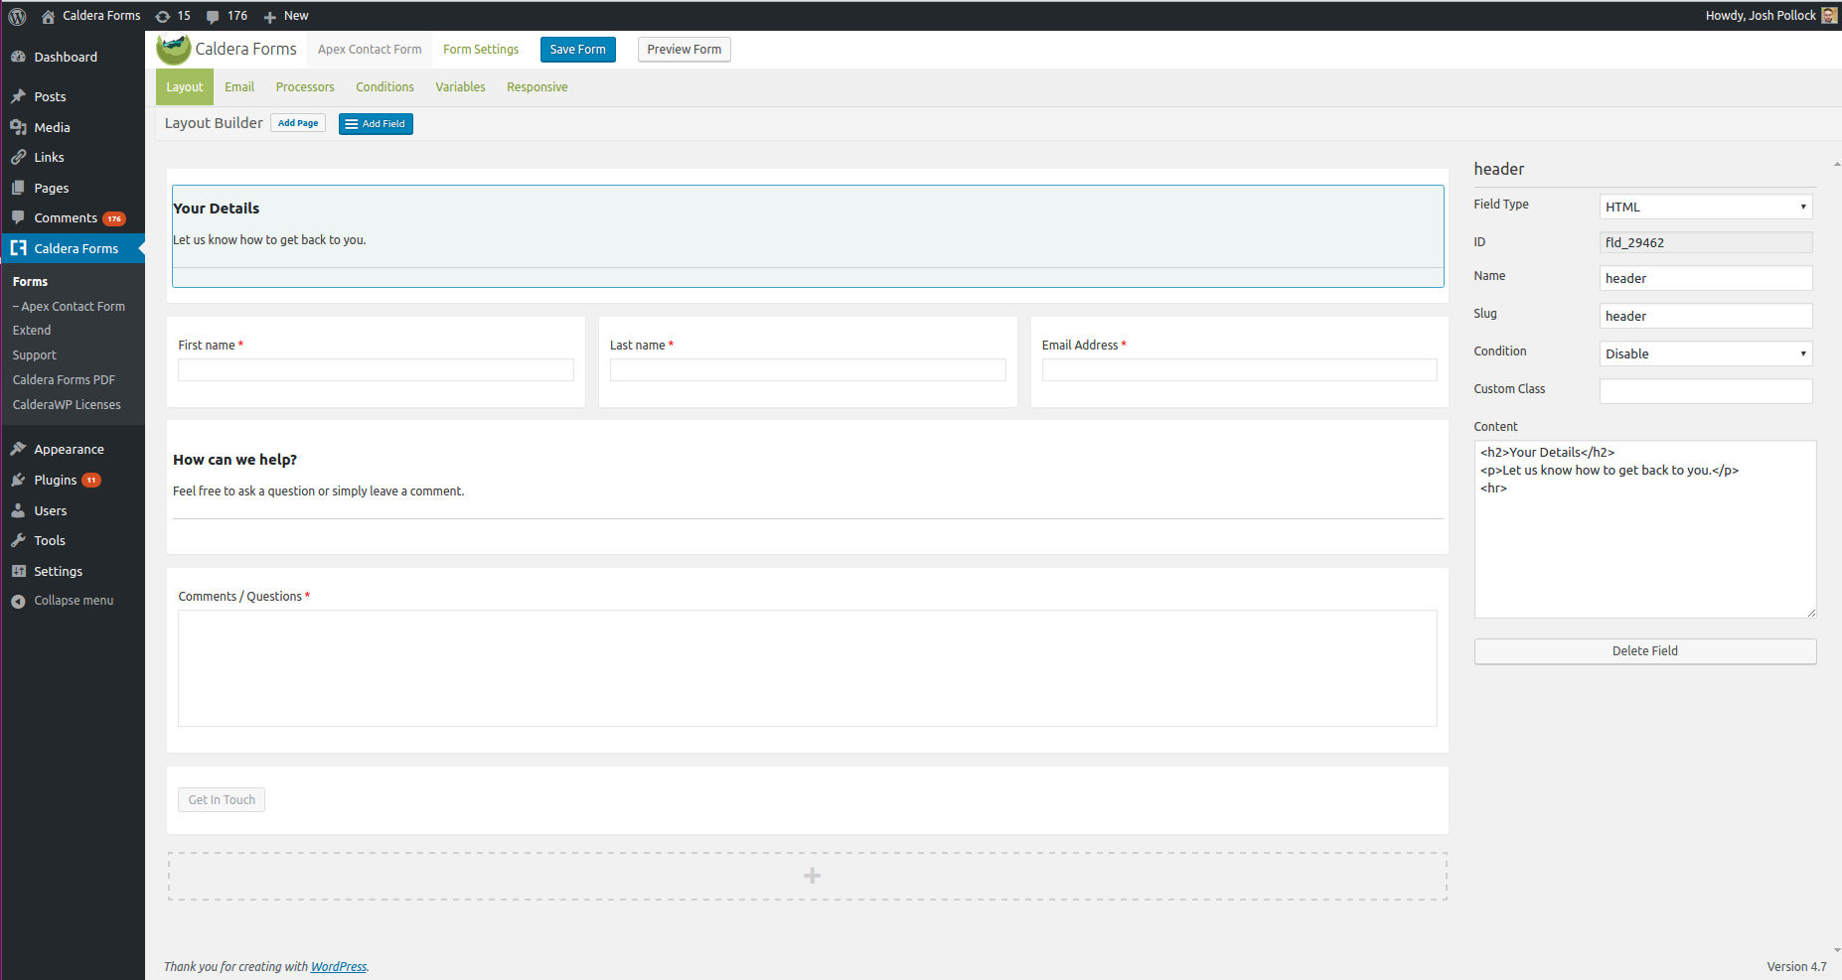Click into the Custom Class input field
Viewport: 1842px width, 980px height.
point(1705,391)
